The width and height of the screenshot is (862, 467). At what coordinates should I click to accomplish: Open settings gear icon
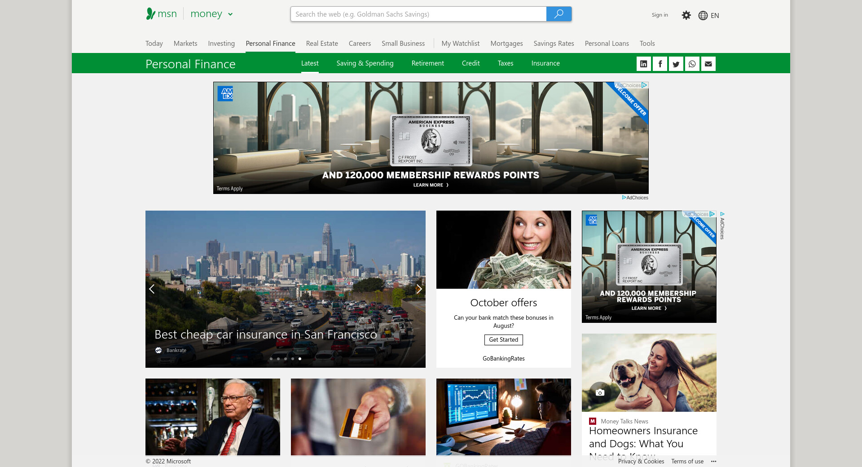[686, 15]
